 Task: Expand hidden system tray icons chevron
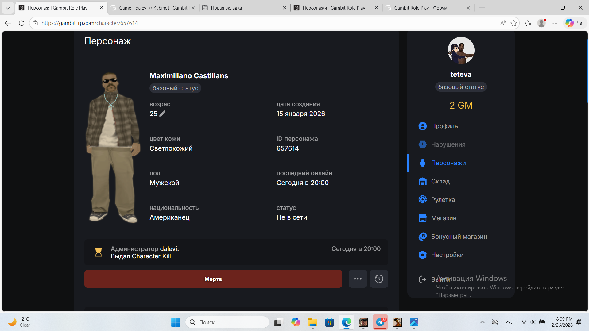pyautogui.click(x=482, y=322)
